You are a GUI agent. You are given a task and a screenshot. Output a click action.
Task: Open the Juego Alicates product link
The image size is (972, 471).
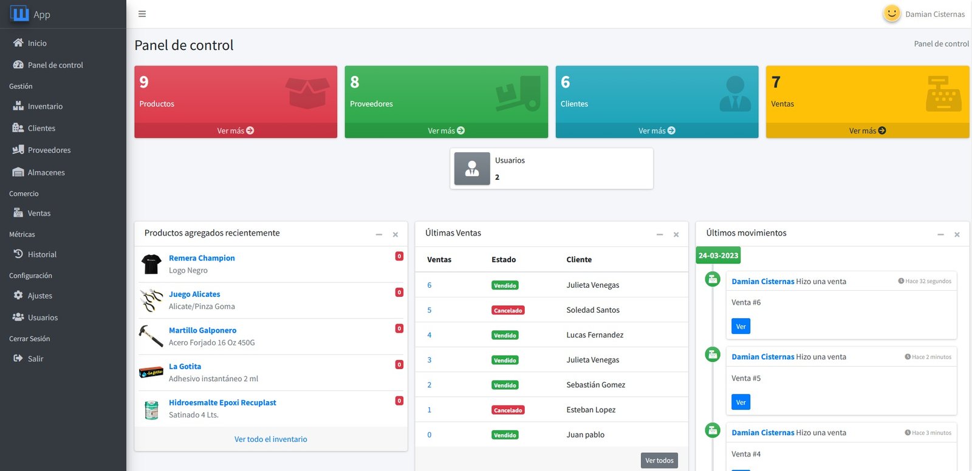point(194,294)
